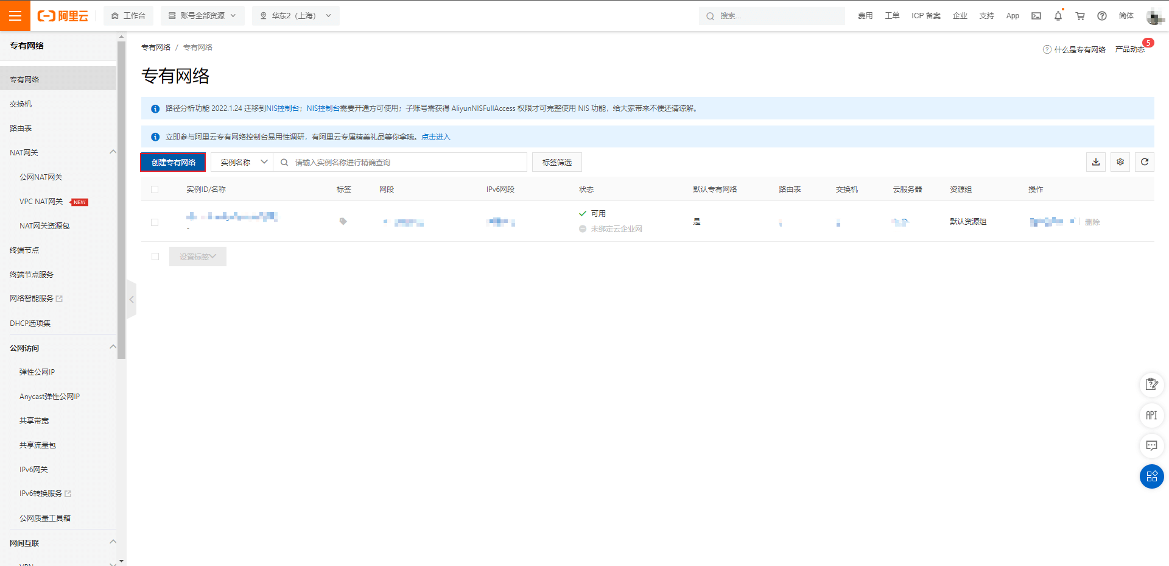Open the 实例名称 filter dropdown
Image resolution: width=1169 pixels, height=566 pixels.
(242, 162)
